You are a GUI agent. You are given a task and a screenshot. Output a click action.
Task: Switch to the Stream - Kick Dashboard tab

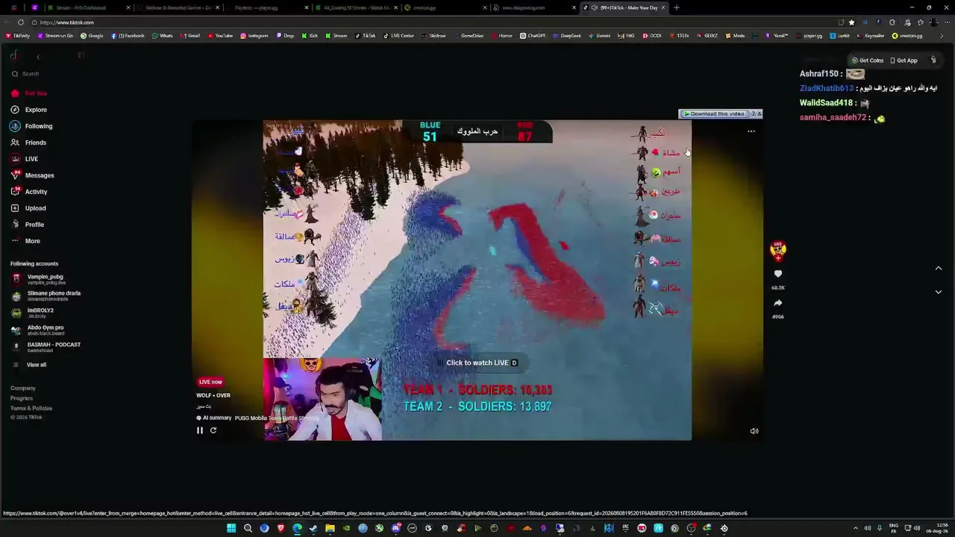(x=88, y=7)
